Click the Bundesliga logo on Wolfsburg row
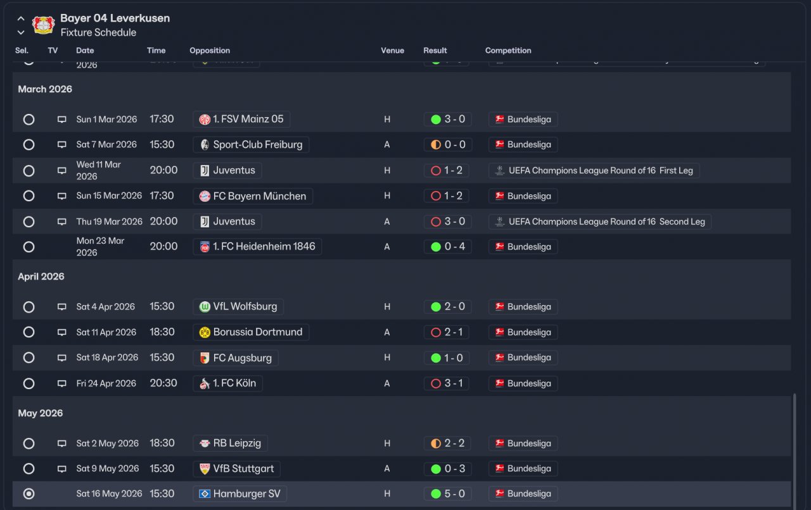 pos(499,307)
